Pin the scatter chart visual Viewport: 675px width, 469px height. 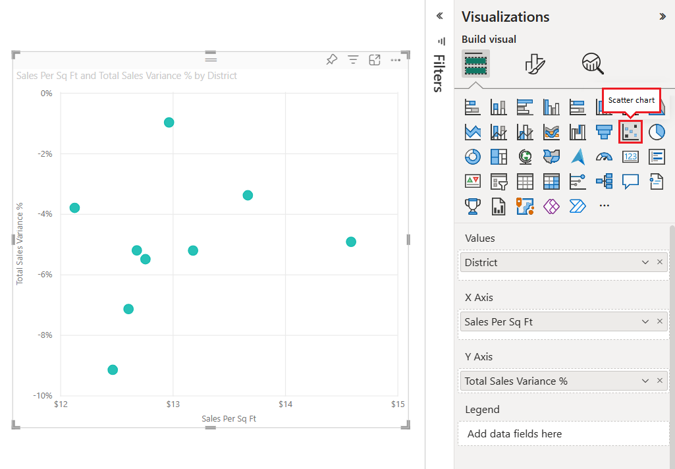pos(331,59)
